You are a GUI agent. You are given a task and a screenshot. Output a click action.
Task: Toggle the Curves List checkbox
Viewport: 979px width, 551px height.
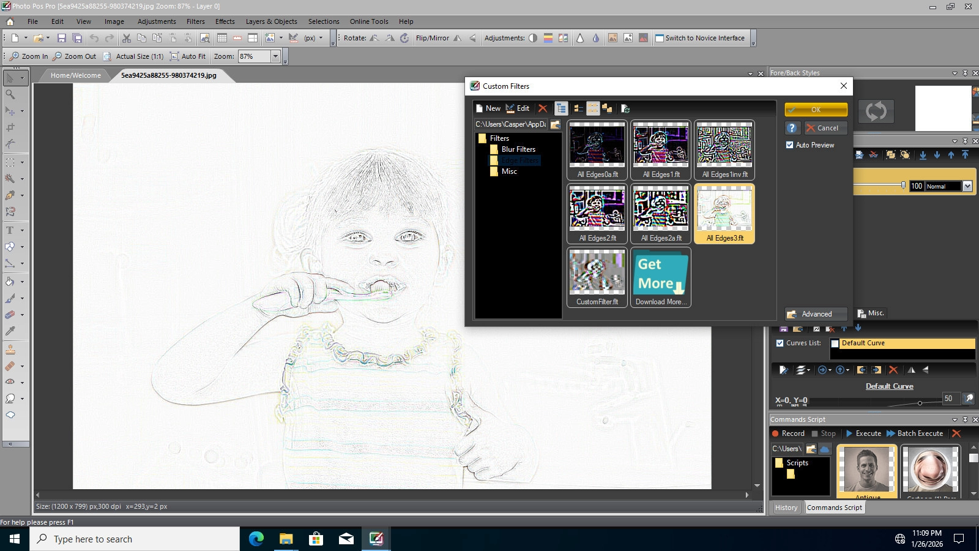coord(780,343)
